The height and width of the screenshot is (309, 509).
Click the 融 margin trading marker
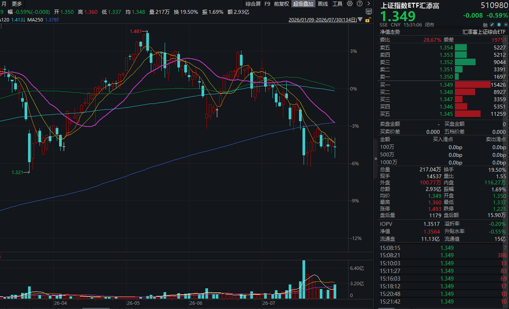(485, 25)
